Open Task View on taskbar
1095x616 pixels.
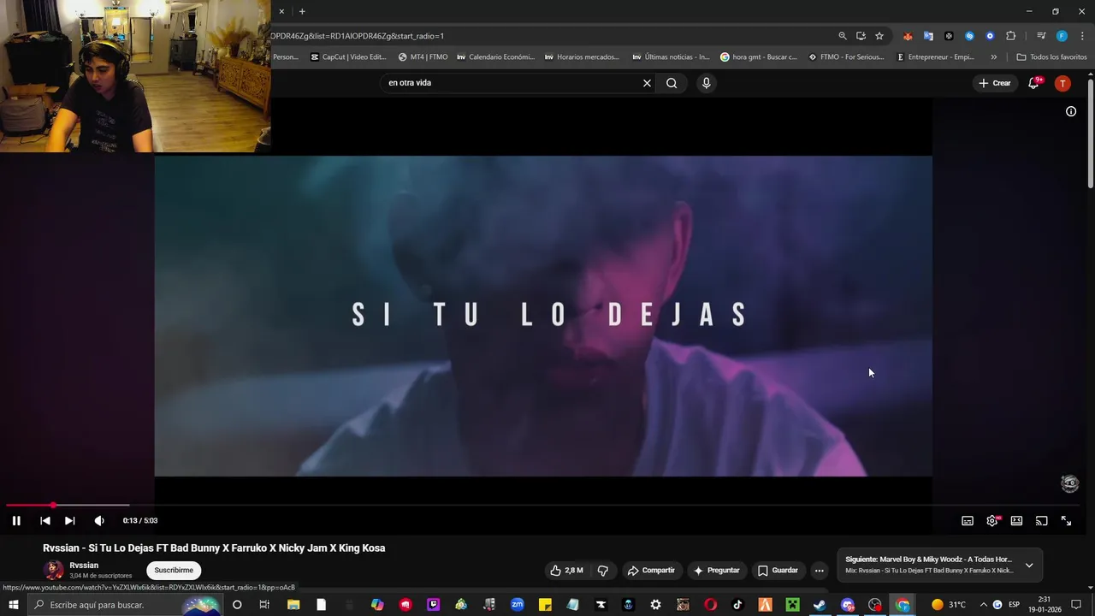coord(264,605)
